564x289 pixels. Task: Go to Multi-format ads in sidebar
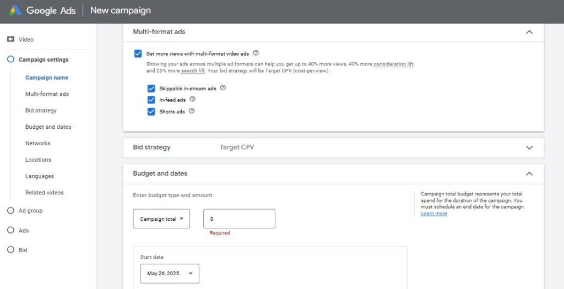pyautogui.click(x=47, y=94)
